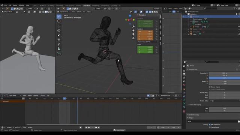Select the Cursor tool
The height and width of the screenshot is (135, 240).
point(59,21)
